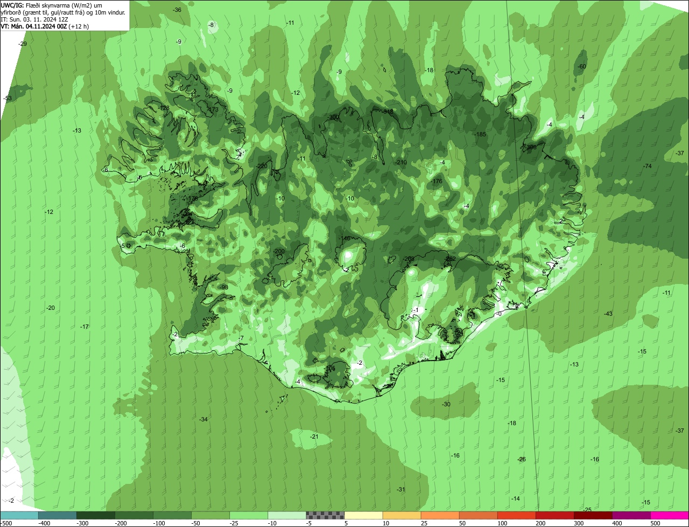689x527 pixels.
Task: Click the 10 to 25 legend swatch
Action: [x=402, y=515]
